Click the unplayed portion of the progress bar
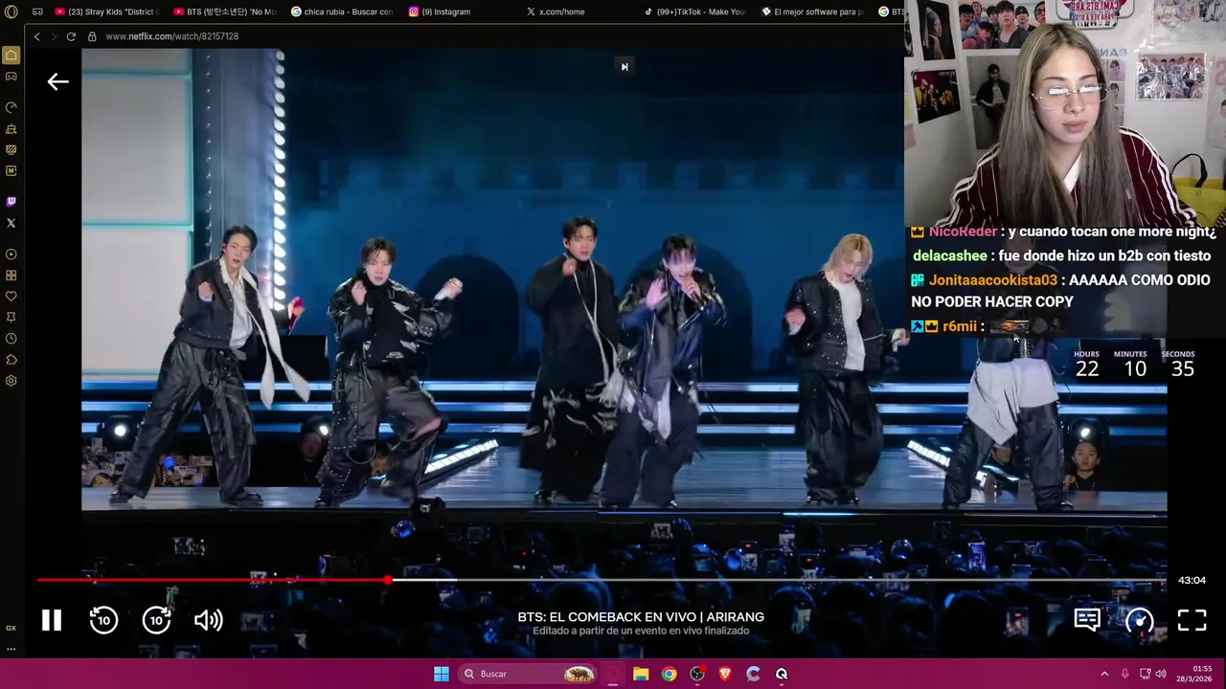The height and width of the screenshot is (689, 1226). click(778, 580)
